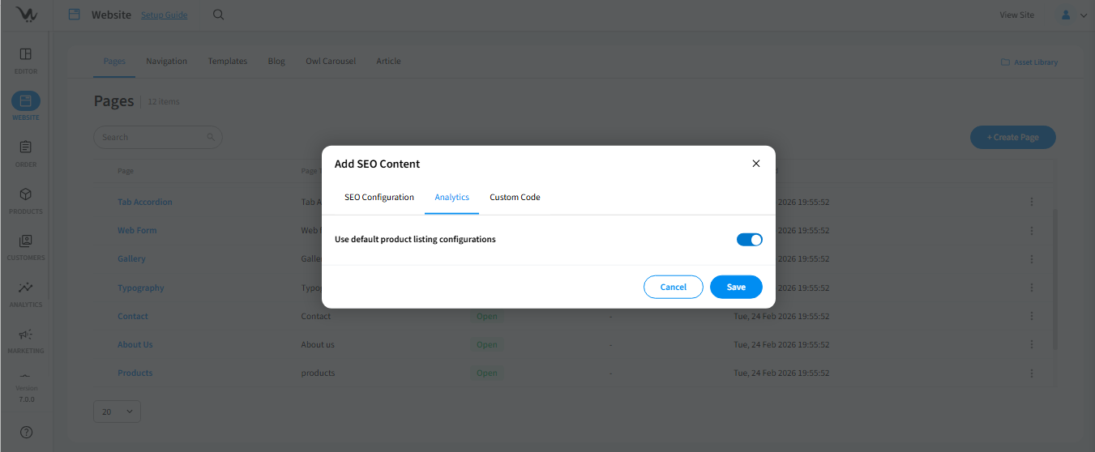Click the help question mark icon
Viewport: 1095px width, 452px height.
(26, 433)
